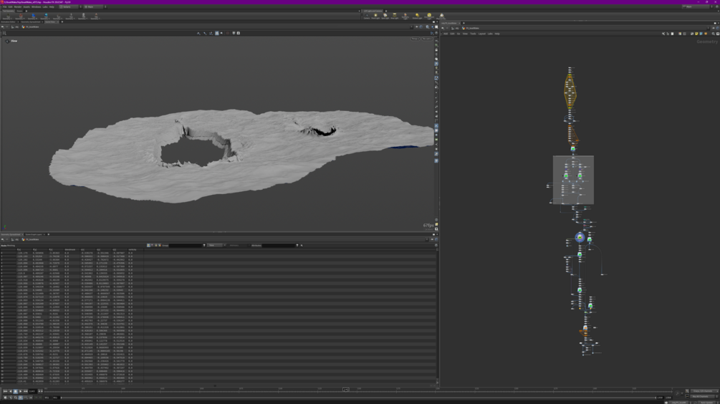Add a new pane tab beside Scene View
Image resolution: width=720 pixels, height=404 pixels.
pyautogui.click(x=62, y=21)
